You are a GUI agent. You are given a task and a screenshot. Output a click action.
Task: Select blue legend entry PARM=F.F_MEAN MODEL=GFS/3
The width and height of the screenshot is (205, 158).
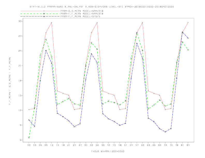coord(80,17)
